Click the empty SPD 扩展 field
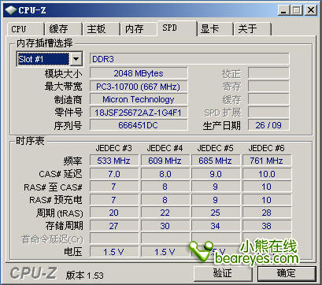The width and height of the screenshot is (322, 285). coord(268,113)
